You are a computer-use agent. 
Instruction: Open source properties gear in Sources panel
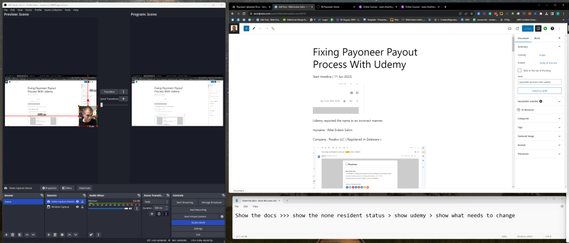pyautogui.click(x=62, y=235)
